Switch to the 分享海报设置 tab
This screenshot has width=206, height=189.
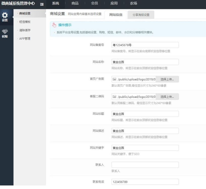click(141, 15)
